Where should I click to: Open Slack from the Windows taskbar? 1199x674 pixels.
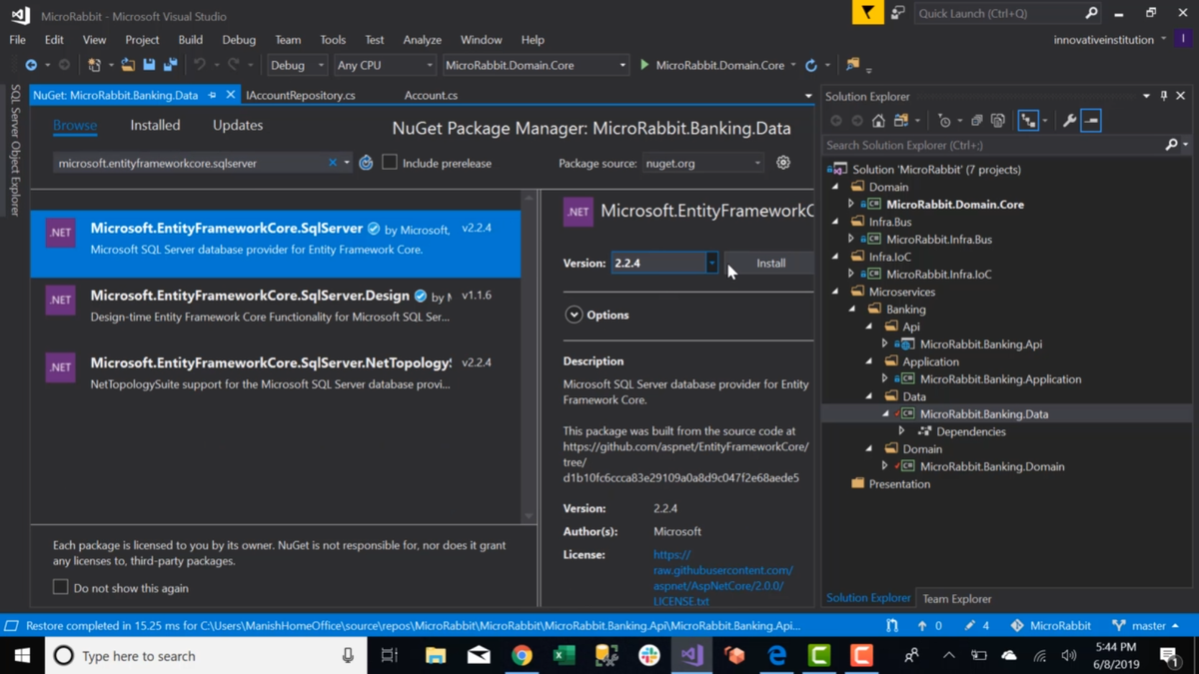(x=649, y=655)
